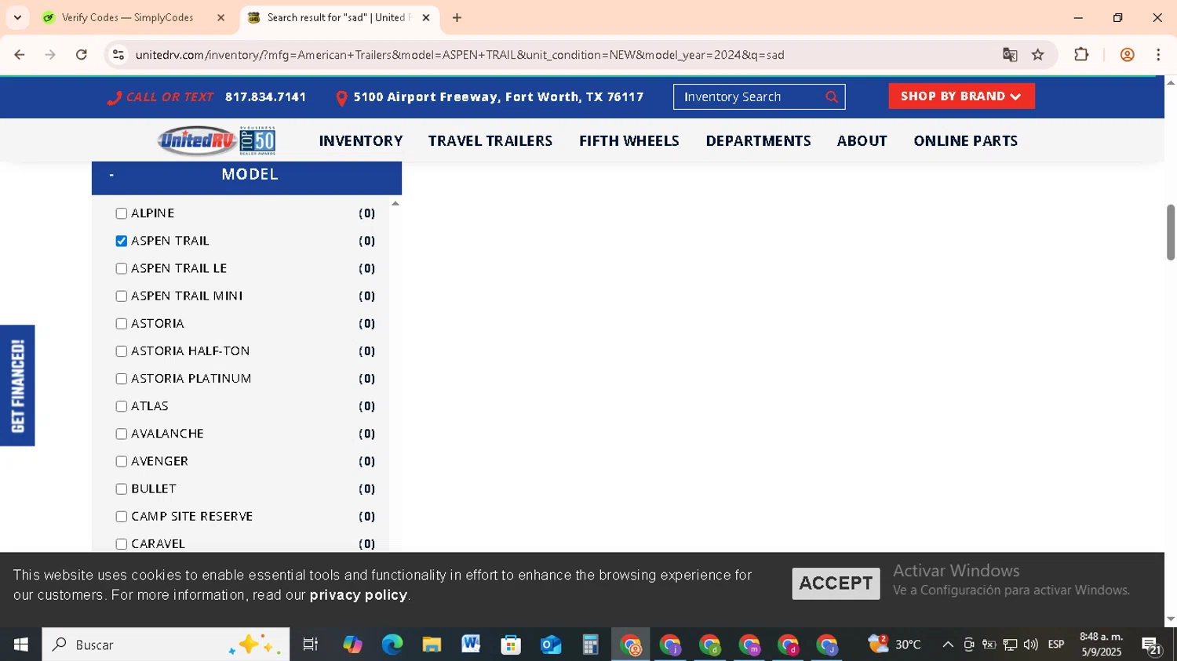Image resolution: width=1177 pixels, height=661 pixels.
Task: Click the translate page icon
Action: [1010, 55]
